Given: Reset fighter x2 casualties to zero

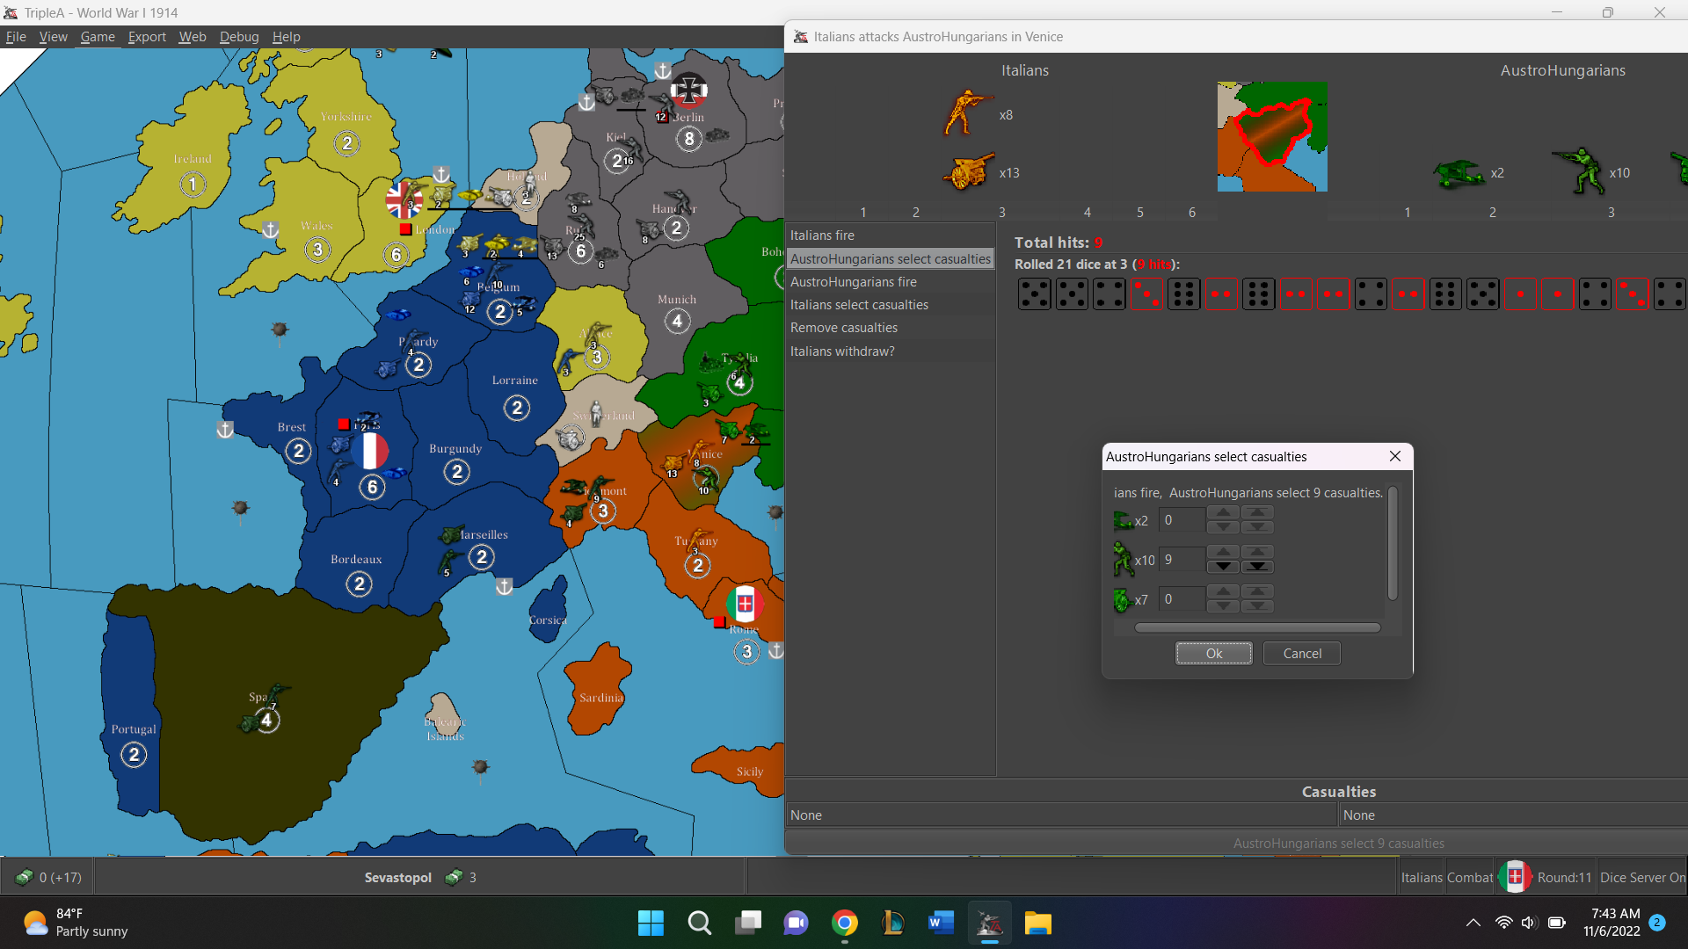Looking at the screenshot, I should 1257,526.
